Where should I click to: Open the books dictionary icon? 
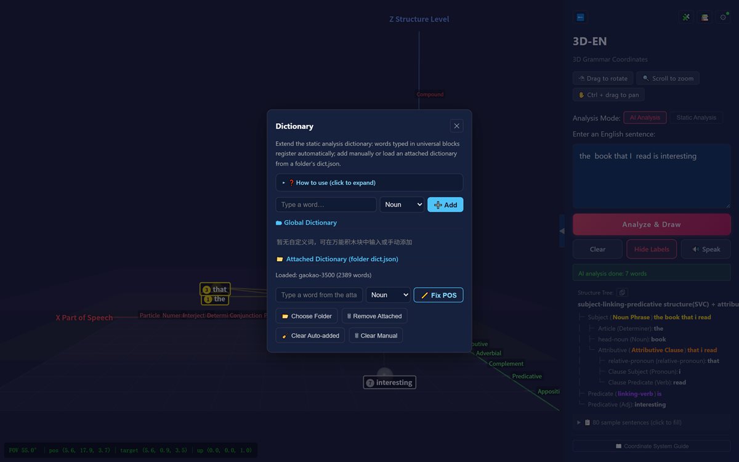click(705, 17)
